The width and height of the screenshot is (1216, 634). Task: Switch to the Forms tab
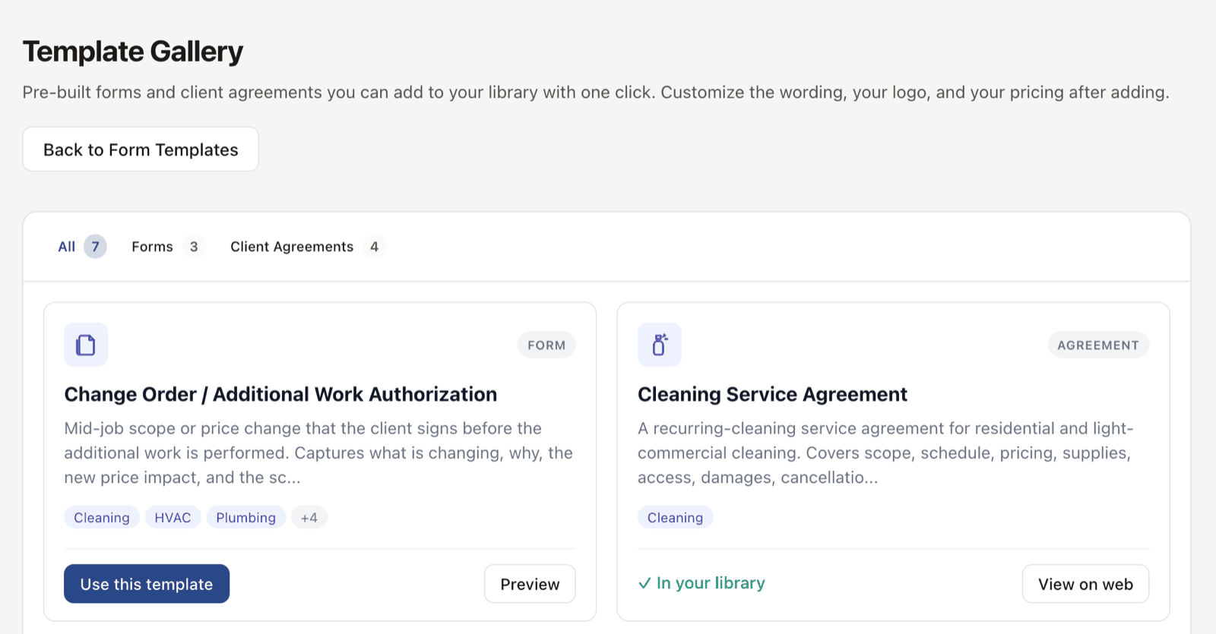coord(168,247)
